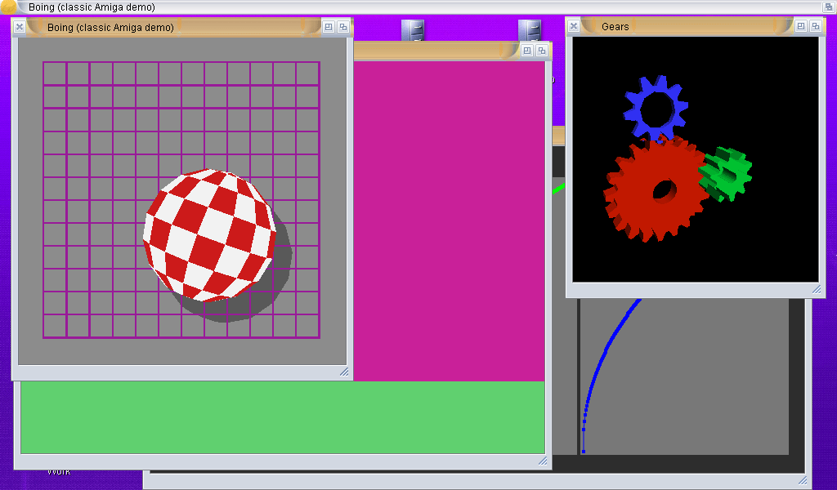Click the zoom gadget of the magenta window

pos(527,51)
